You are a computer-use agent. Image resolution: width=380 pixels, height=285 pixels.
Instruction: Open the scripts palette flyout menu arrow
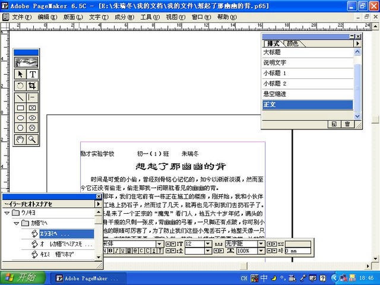98,204
